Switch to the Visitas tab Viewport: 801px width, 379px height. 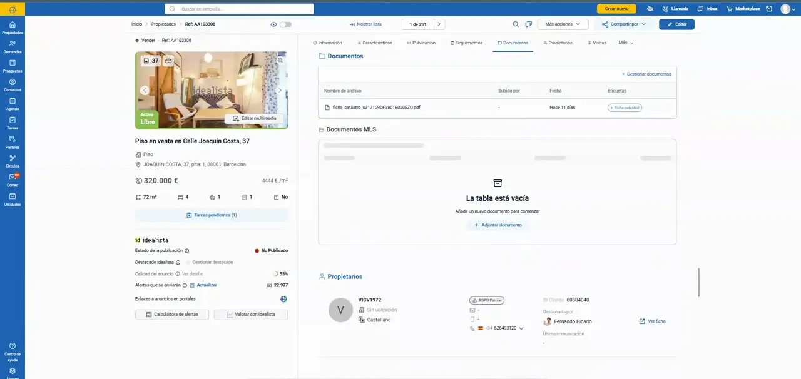[x=596, y=43]
